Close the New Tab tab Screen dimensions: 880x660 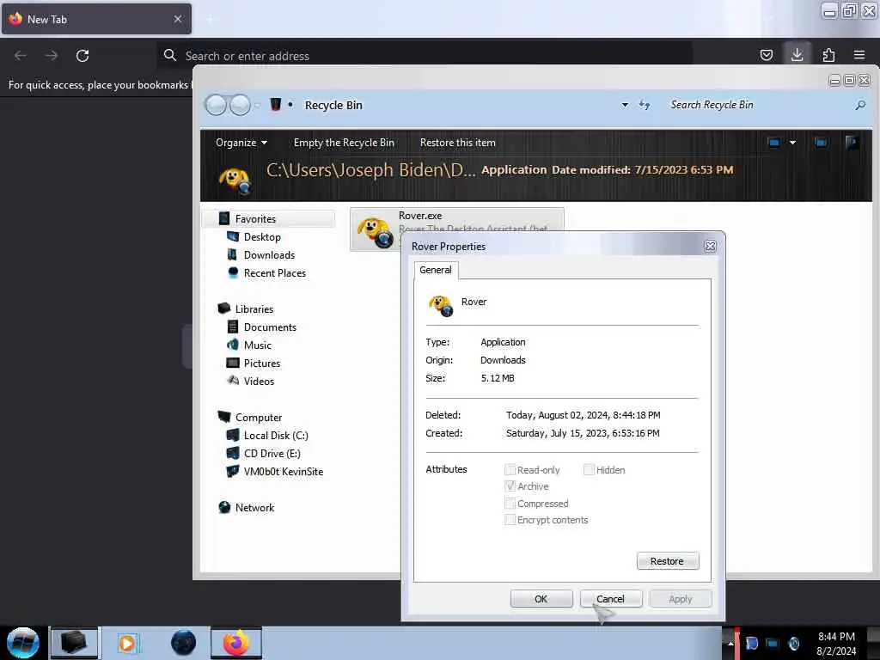tap(178, 19)
